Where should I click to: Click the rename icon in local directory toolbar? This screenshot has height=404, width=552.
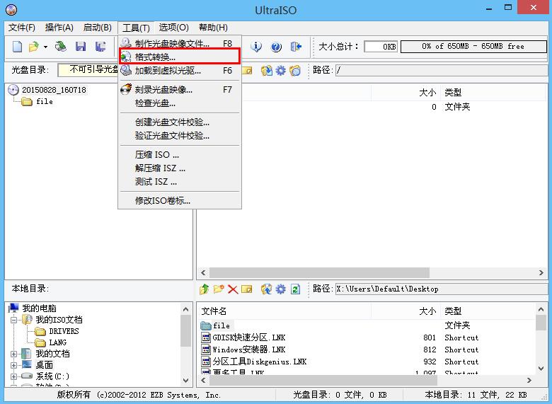coord(247,289)
